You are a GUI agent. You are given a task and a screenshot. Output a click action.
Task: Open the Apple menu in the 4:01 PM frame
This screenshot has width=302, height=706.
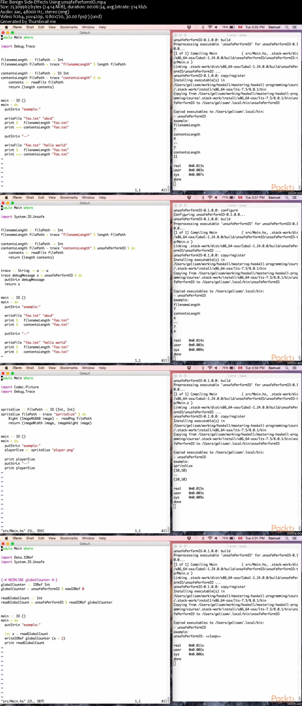[6, 538]
